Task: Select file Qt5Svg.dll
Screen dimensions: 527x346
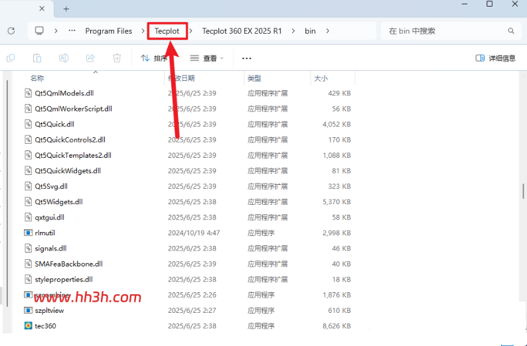Action: [x=51, y=186]
